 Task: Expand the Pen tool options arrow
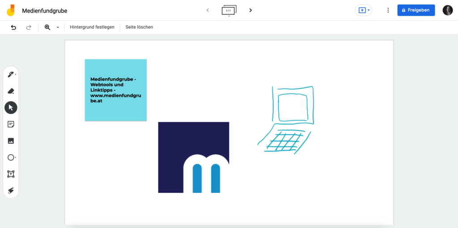pos(16,75)
